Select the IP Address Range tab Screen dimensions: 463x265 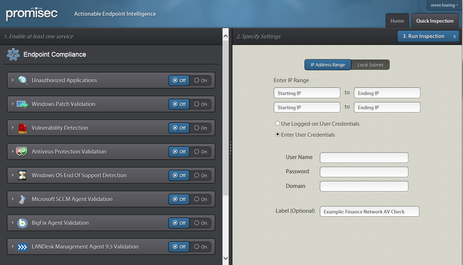[x=328, y=65]
